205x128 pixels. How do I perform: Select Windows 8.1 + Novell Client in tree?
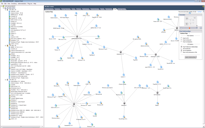(19, 105)
